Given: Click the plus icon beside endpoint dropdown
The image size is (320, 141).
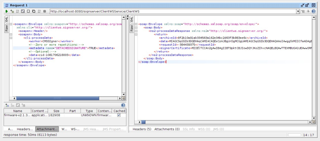Looking at the screenshot, I should coord(308,11).
